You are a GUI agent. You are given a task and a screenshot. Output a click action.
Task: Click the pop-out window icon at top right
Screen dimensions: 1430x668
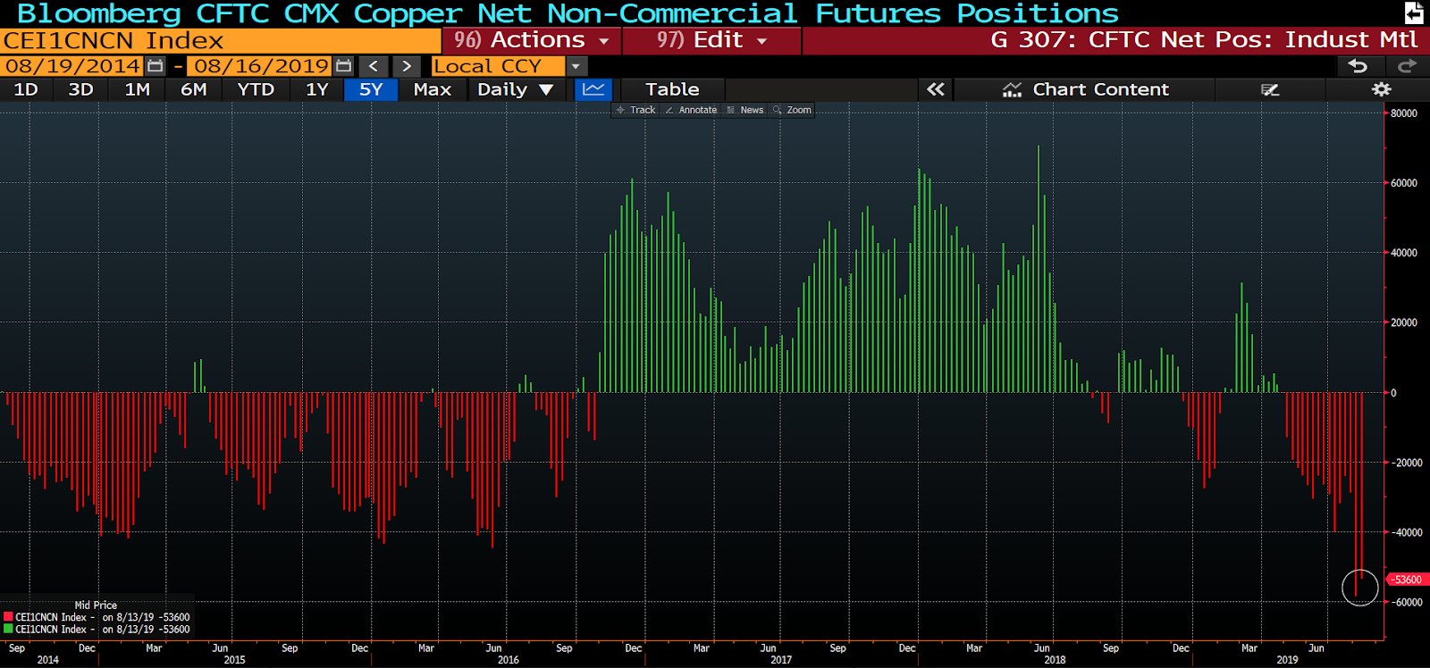[1414, 13]
